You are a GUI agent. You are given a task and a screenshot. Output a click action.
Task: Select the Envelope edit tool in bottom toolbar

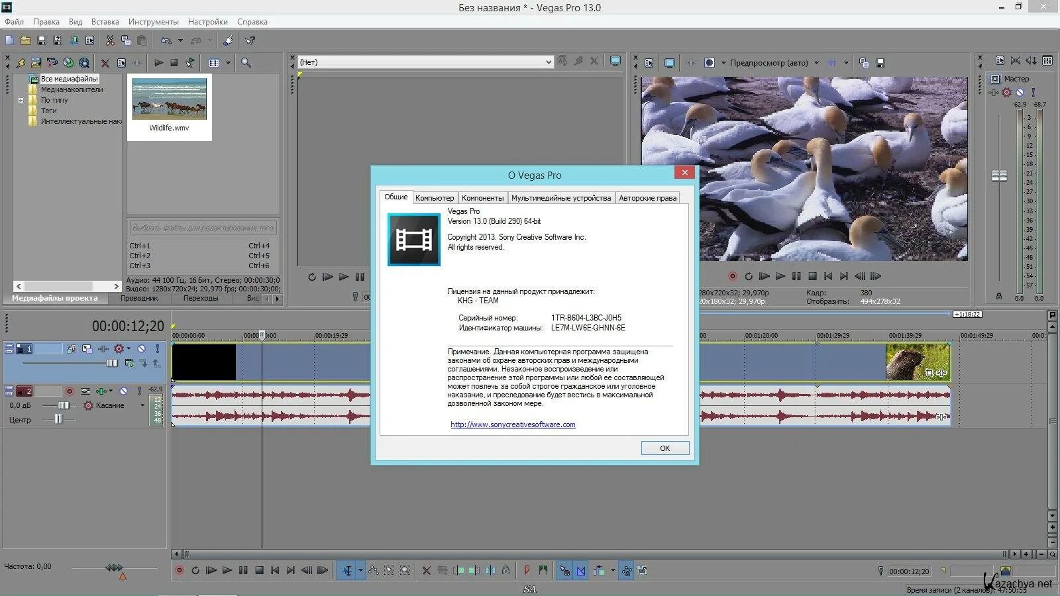(373, 570)
